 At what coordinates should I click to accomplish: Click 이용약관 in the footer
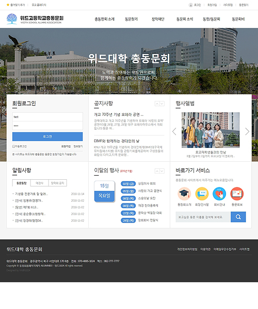205,249
